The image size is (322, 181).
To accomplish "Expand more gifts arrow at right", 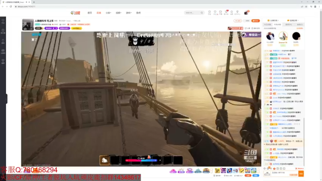I will (x=258, y=171).
